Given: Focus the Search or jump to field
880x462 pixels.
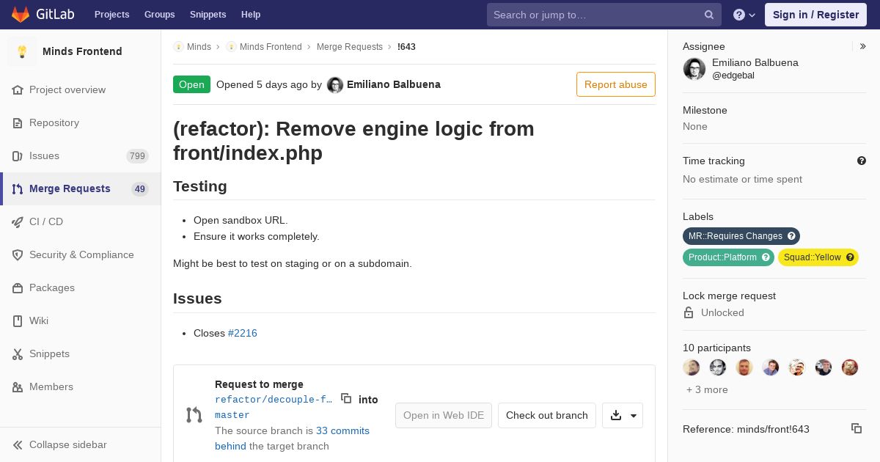Looking at the screenshot, I should pyautogui.click(x=594, y=15).
